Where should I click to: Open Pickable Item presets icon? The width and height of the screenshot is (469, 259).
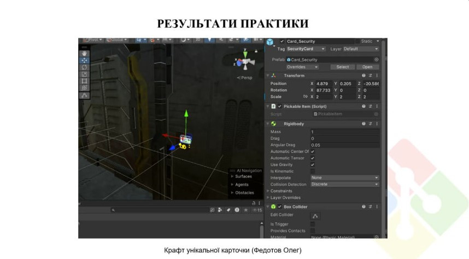[x=370, y=106]
